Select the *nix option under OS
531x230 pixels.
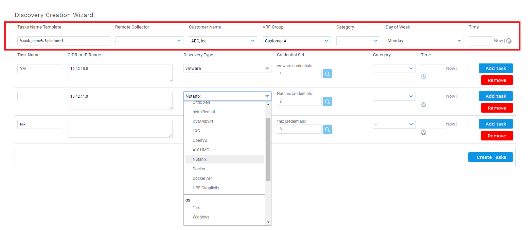point(196,208)
